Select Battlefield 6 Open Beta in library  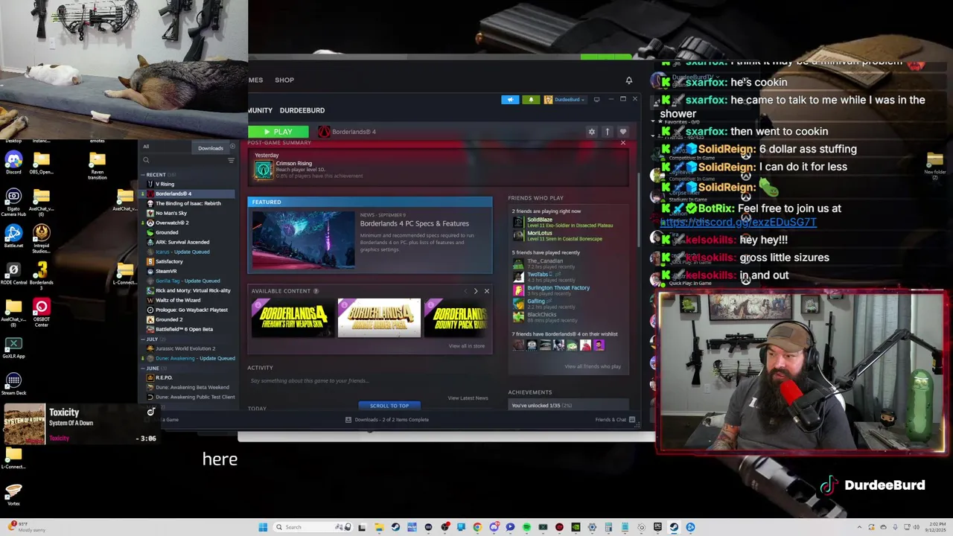point(184,329)
